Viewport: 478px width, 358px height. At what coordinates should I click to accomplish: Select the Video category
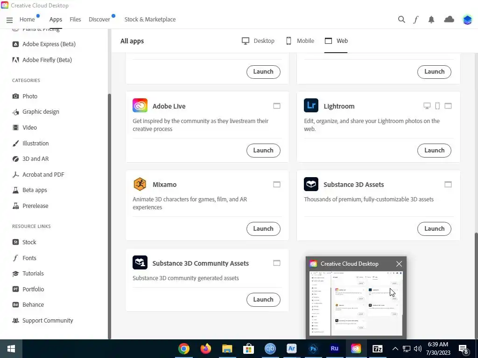tap(24, 128)
